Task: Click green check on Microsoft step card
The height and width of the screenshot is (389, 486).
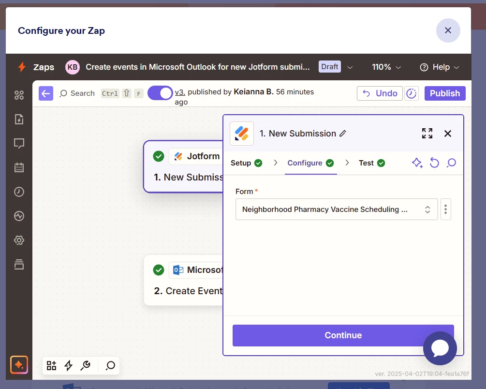Action: 159,270
